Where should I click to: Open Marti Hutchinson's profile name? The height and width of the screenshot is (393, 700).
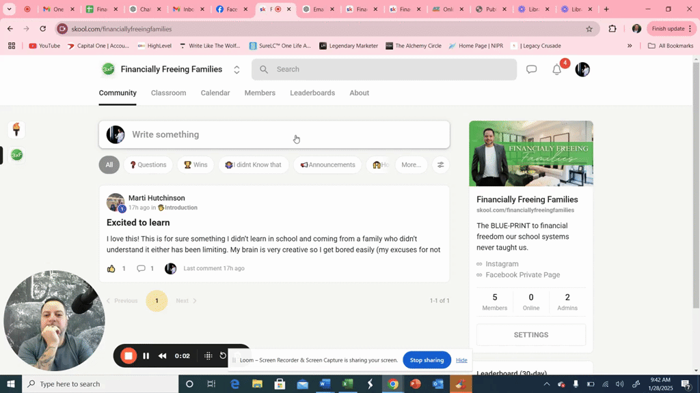(x=157, y=198)
